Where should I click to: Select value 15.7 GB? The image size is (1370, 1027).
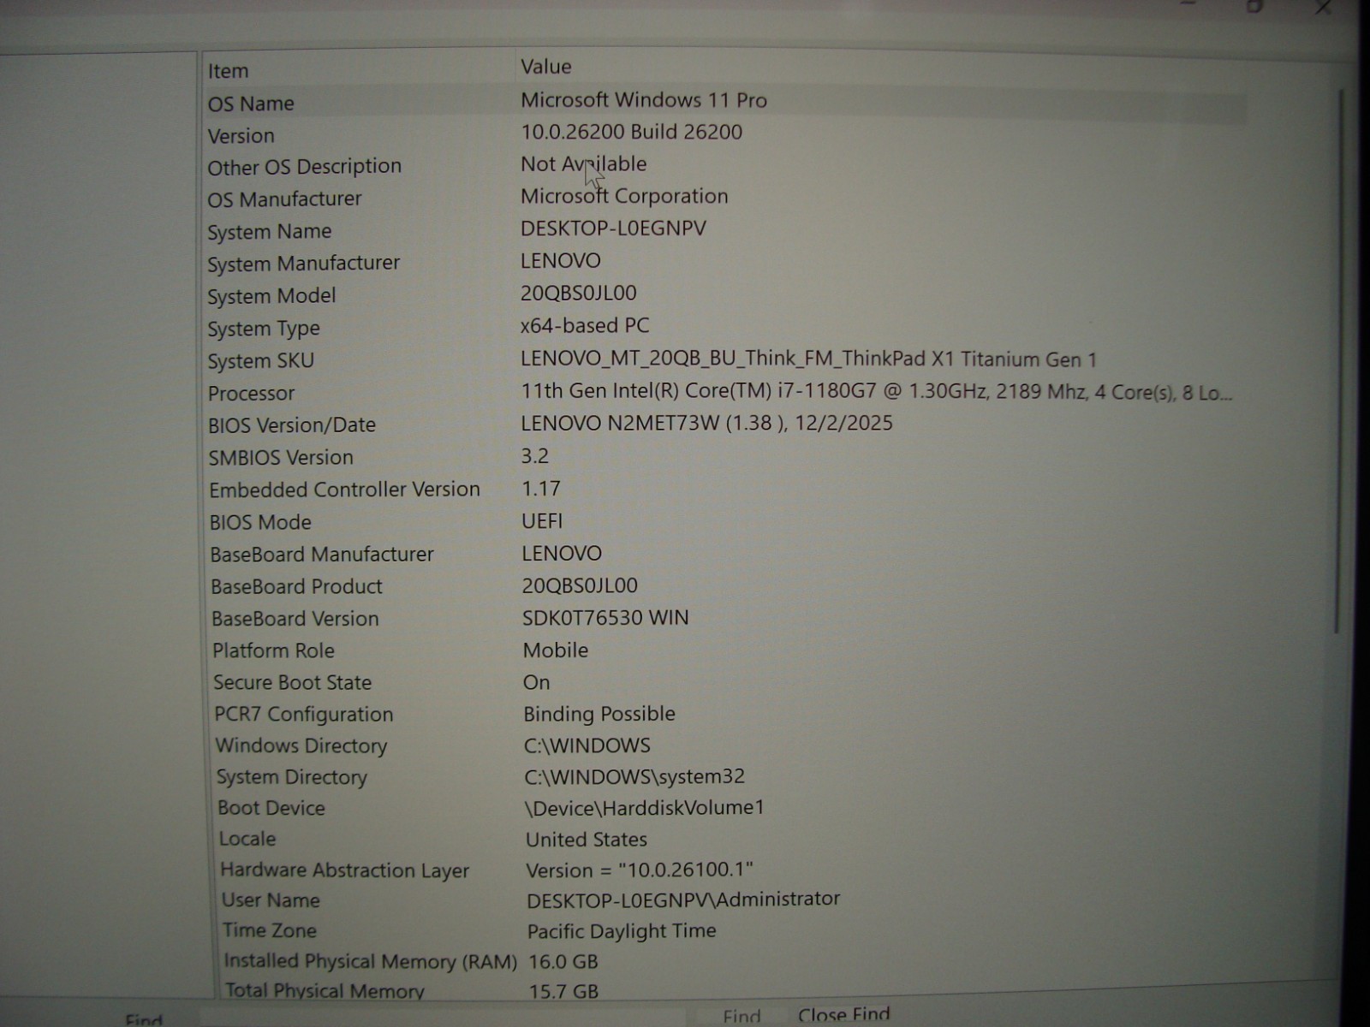[563, 992]
